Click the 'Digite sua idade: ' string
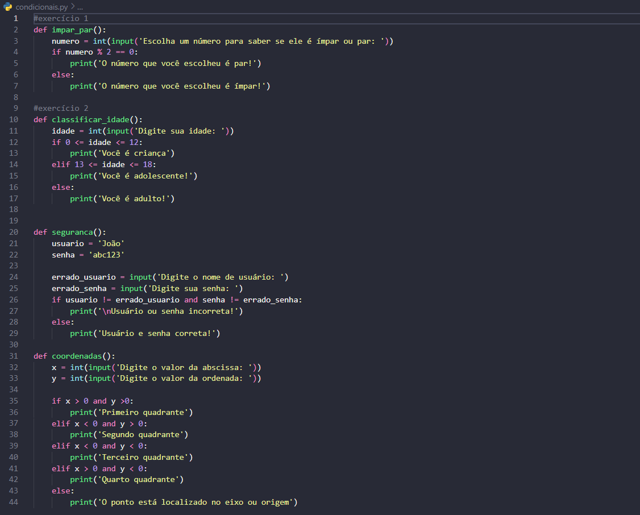The width and height of the screenshot is (640, 515). [x=180, y=131]
